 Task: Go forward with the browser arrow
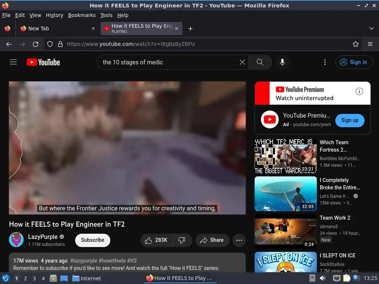[x=22, y=44]
